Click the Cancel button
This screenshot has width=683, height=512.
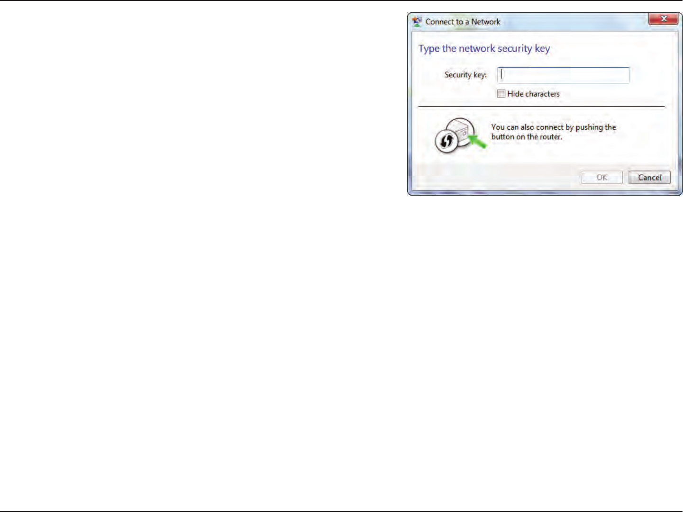tap(649, 178)
